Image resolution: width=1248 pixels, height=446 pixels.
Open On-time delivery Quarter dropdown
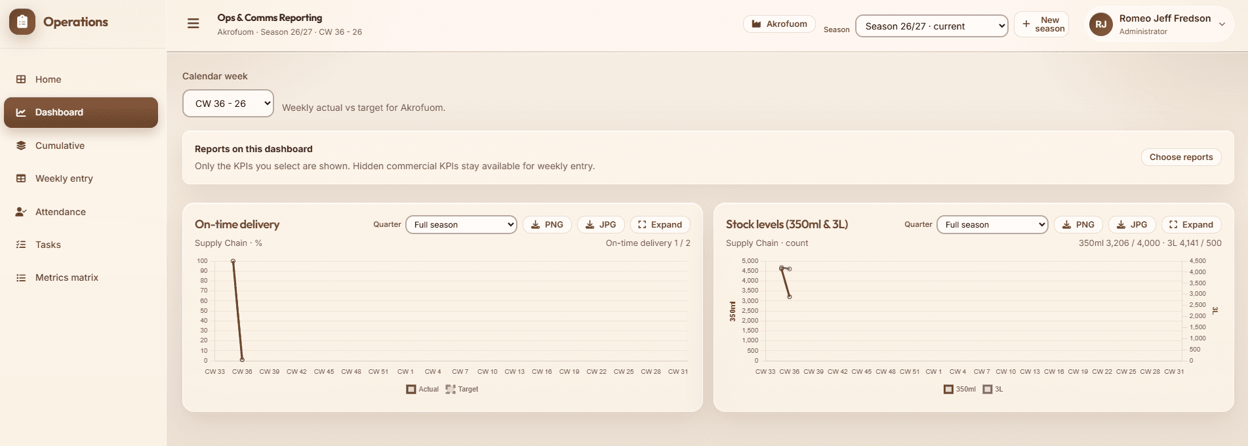461,224
